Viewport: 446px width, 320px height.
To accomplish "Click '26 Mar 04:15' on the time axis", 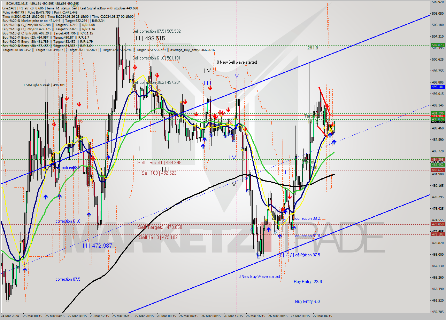I will [x=189, y=317].
